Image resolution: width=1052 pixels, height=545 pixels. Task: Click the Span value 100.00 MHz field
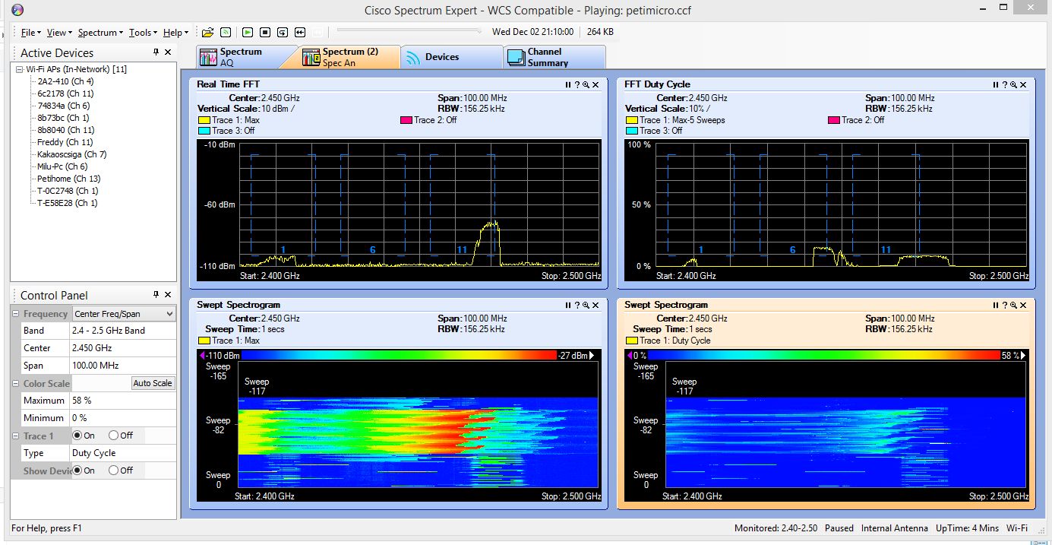123,366
